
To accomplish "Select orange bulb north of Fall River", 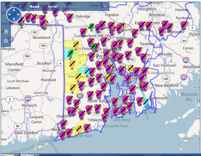I will (131, 69).
